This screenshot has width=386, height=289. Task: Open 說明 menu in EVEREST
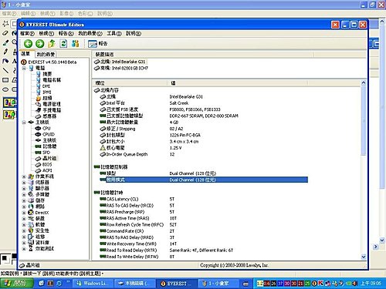[134, 33]
